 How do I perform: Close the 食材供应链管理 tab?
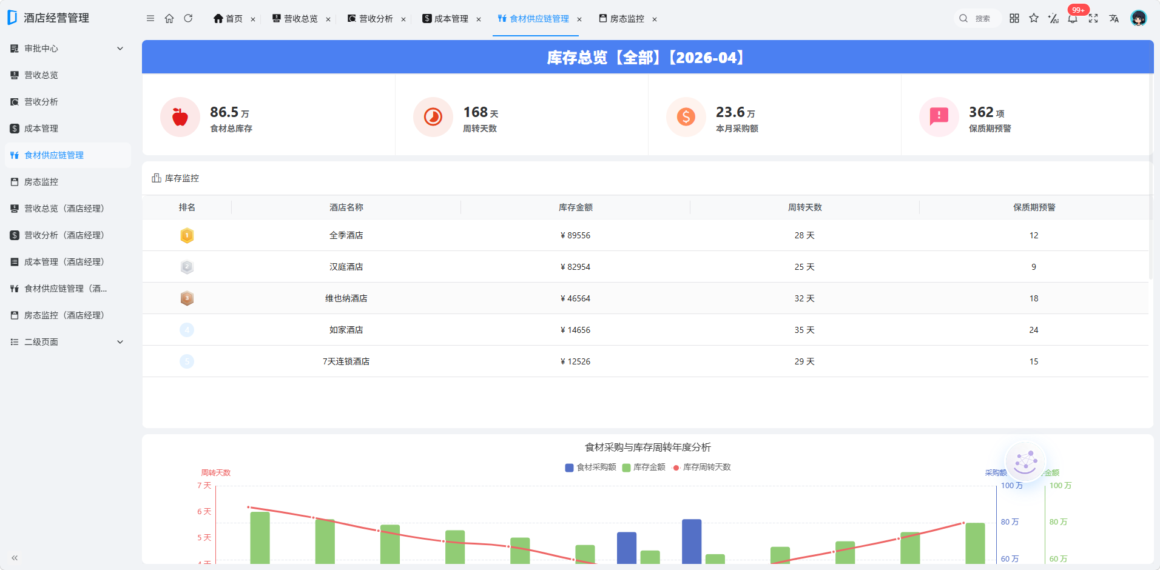579,19
